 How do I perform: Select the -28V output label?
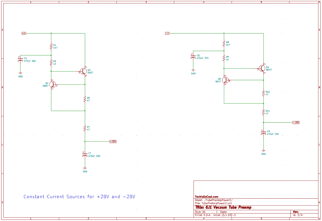point(296,122)
